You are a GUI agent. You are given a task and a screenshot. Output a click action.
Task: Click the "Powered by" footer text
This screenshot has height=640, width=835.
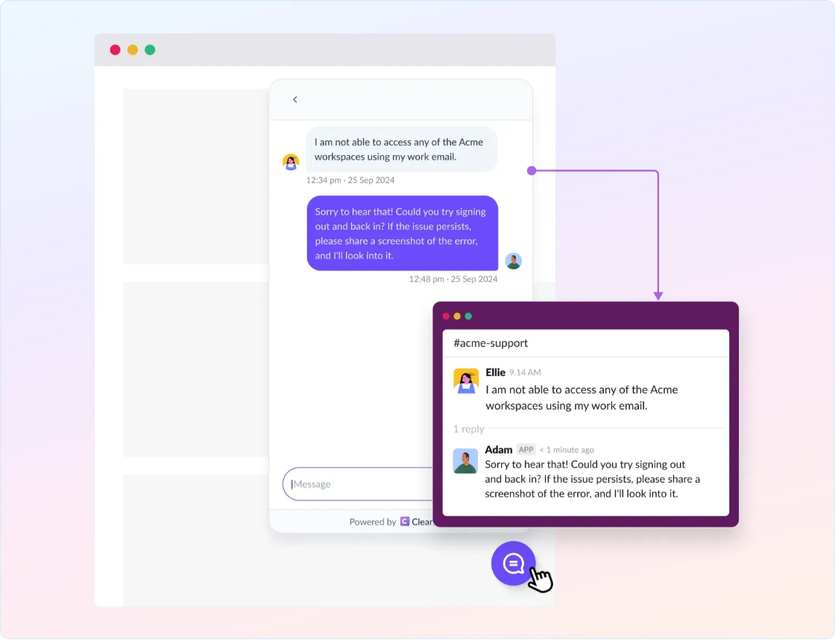click(x=373, y=521)
